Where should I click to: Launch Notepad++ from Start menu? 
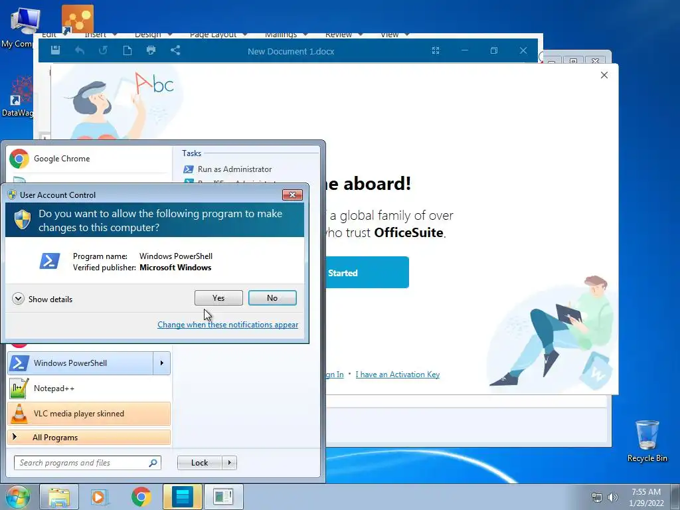pyautogui.click(x=89, y=388)
